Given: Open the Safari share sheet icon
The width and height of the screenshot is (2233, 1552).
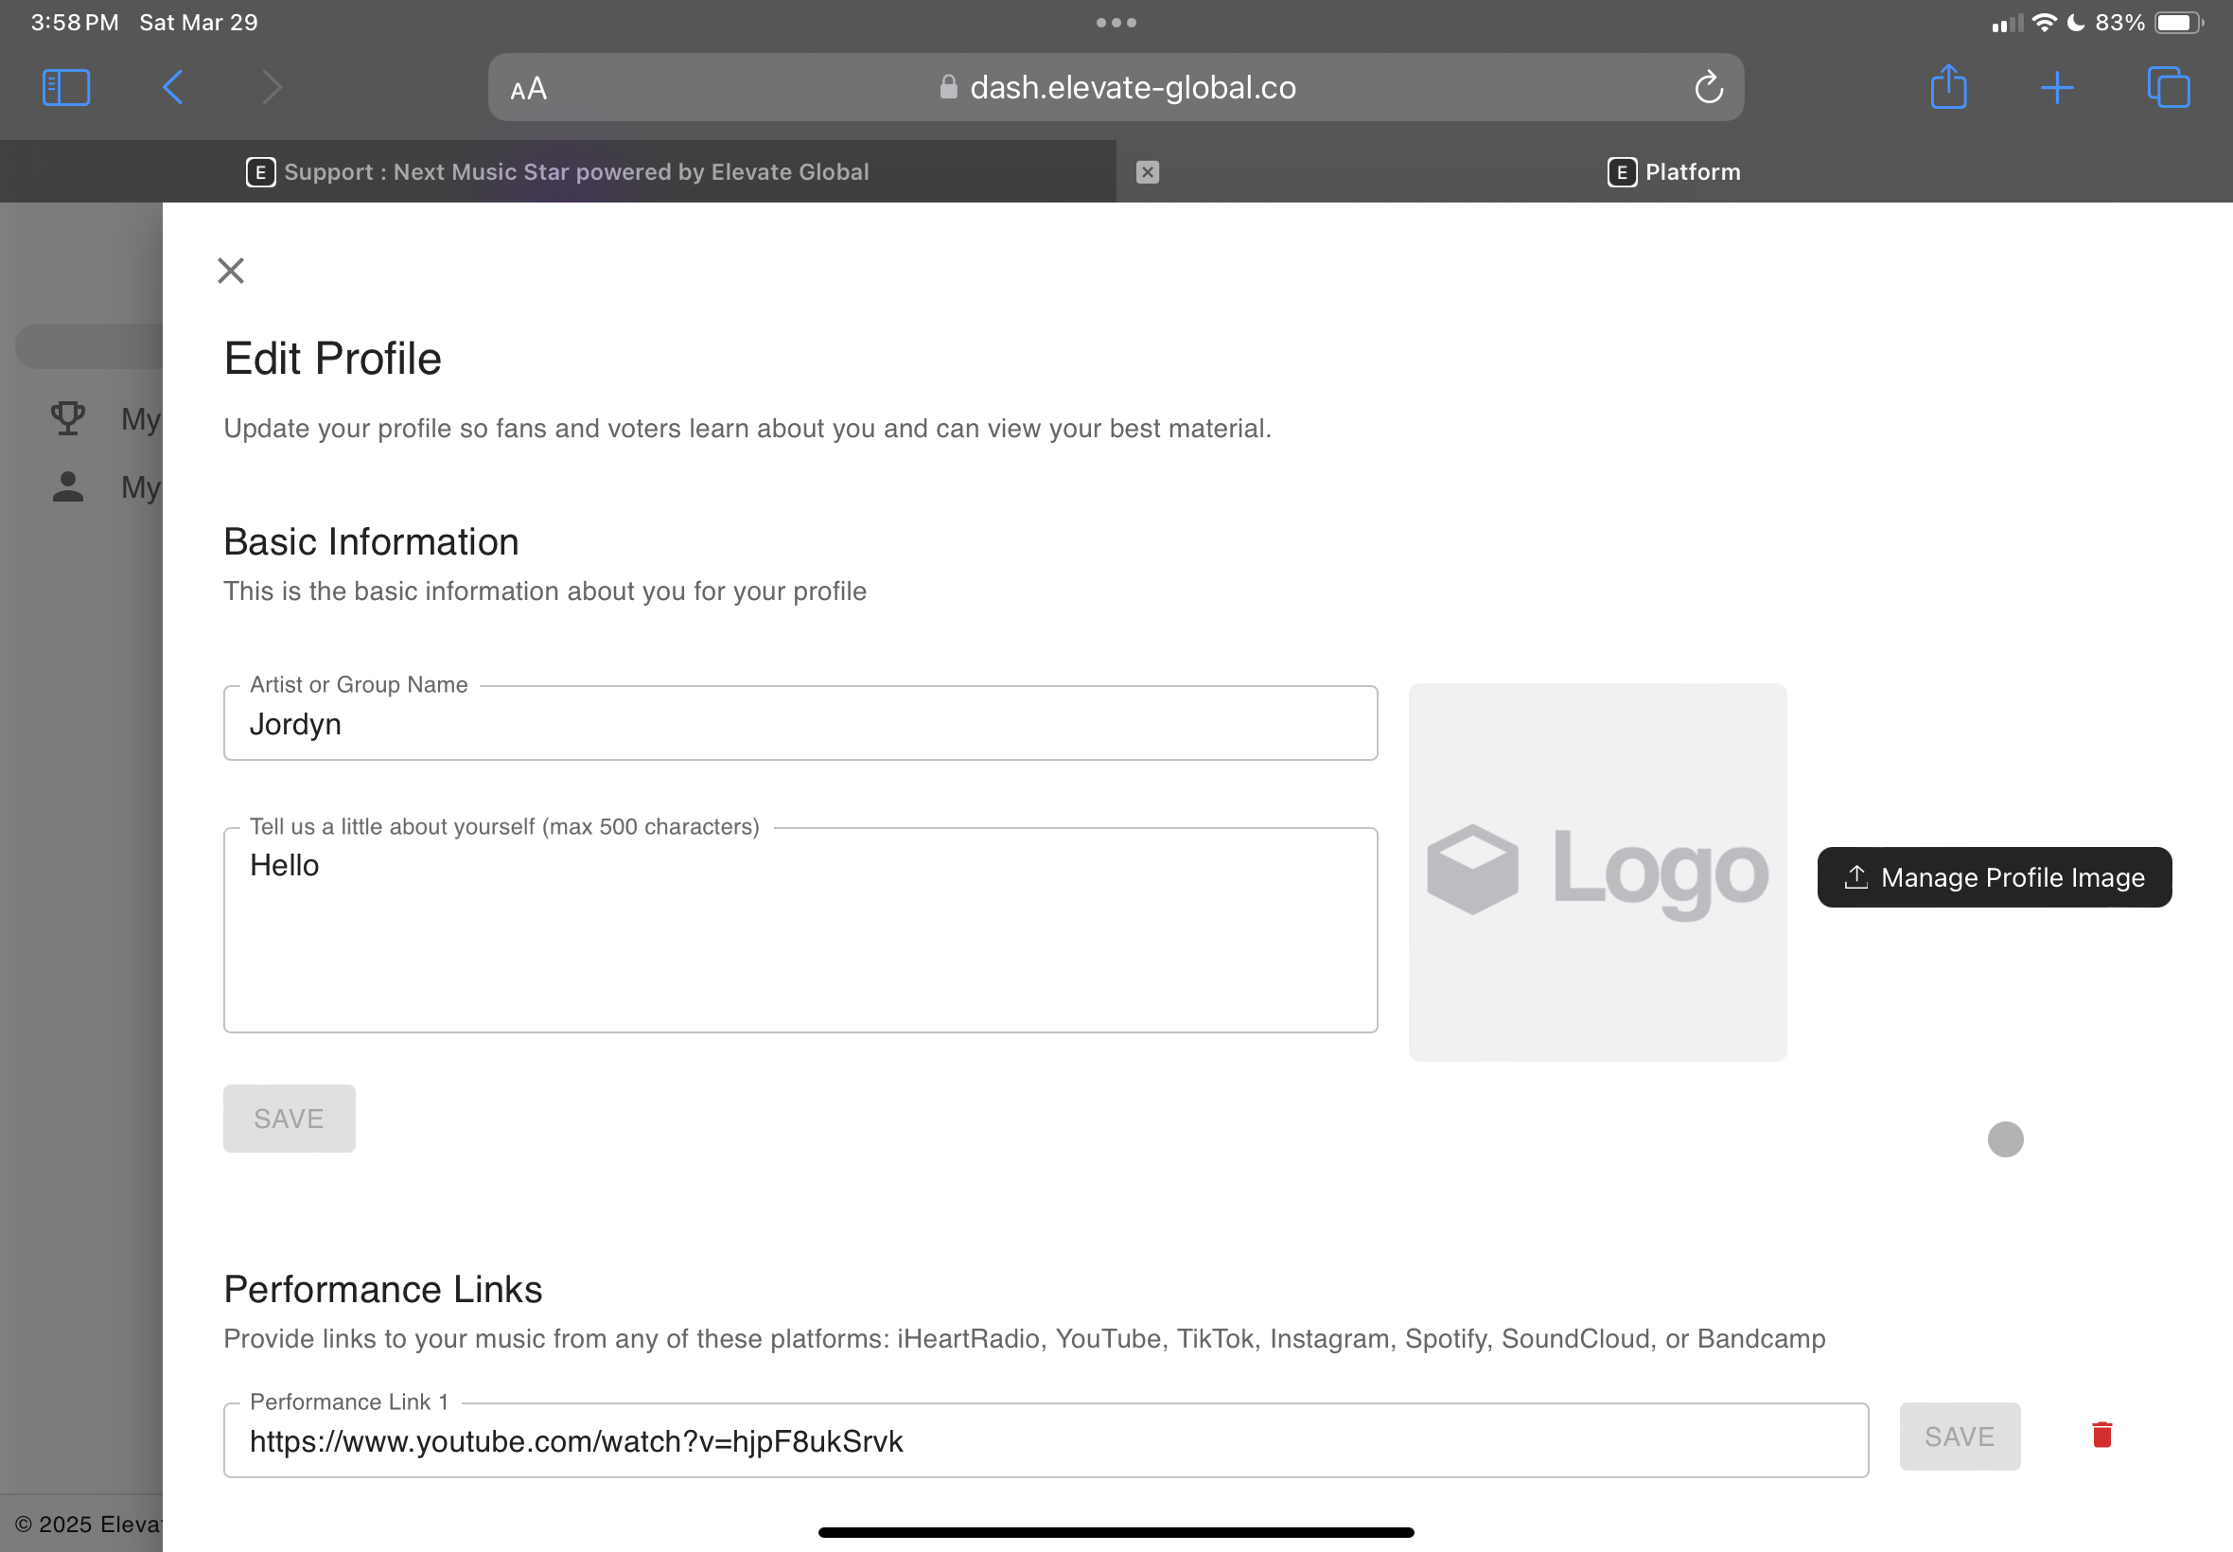Looking at the screenshot, I should coord(1948,87).
